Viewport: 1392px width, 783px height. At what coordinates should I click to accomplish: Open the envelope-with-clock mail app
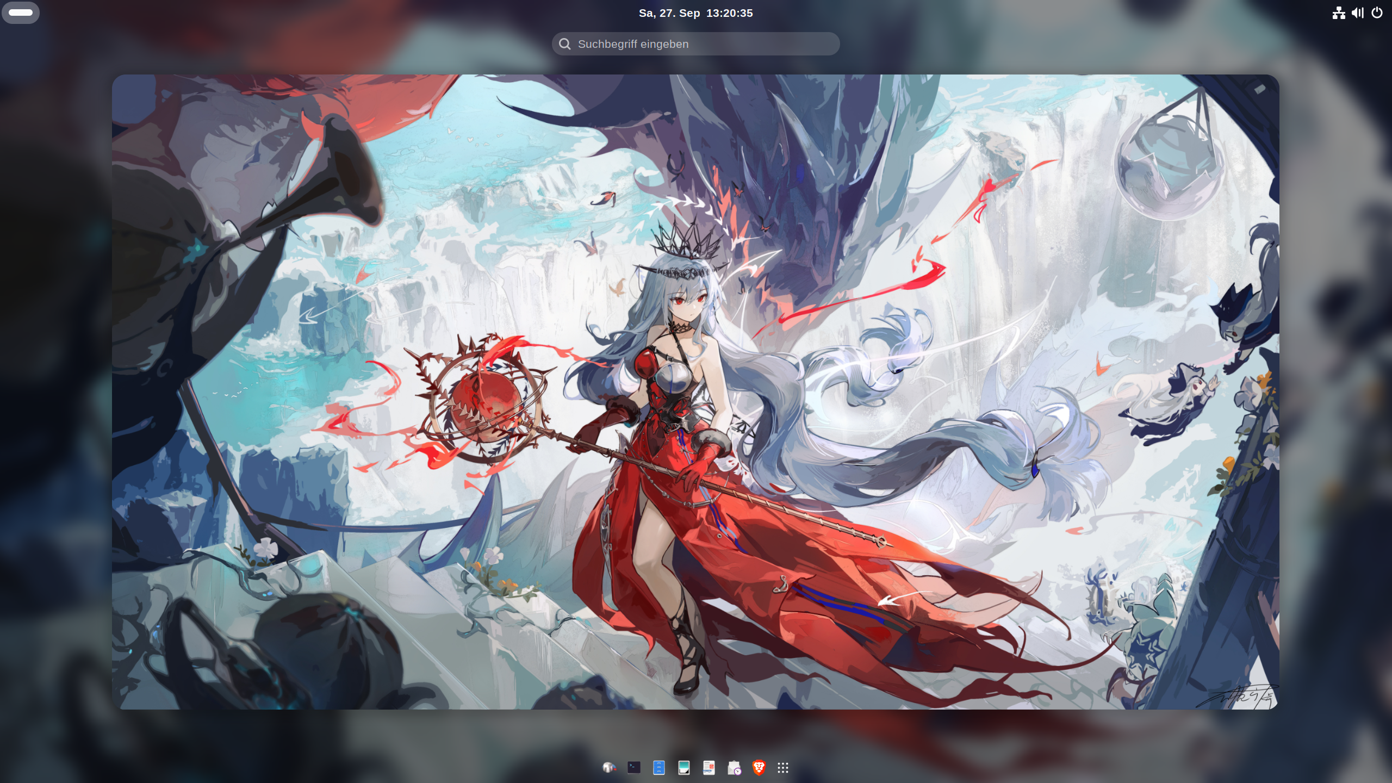click(x=734, y=767)
